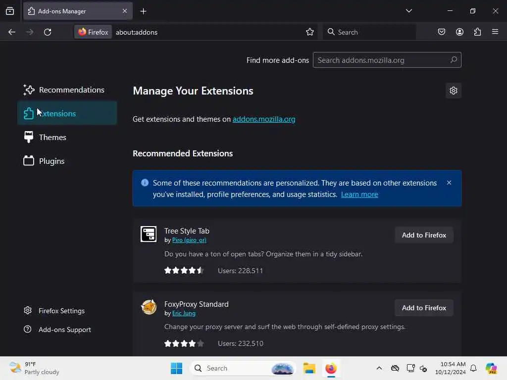Bookmark this page with star icon
Image resolution: width=507 pixels, height=380 pixels.
click(x=310, y=32)
